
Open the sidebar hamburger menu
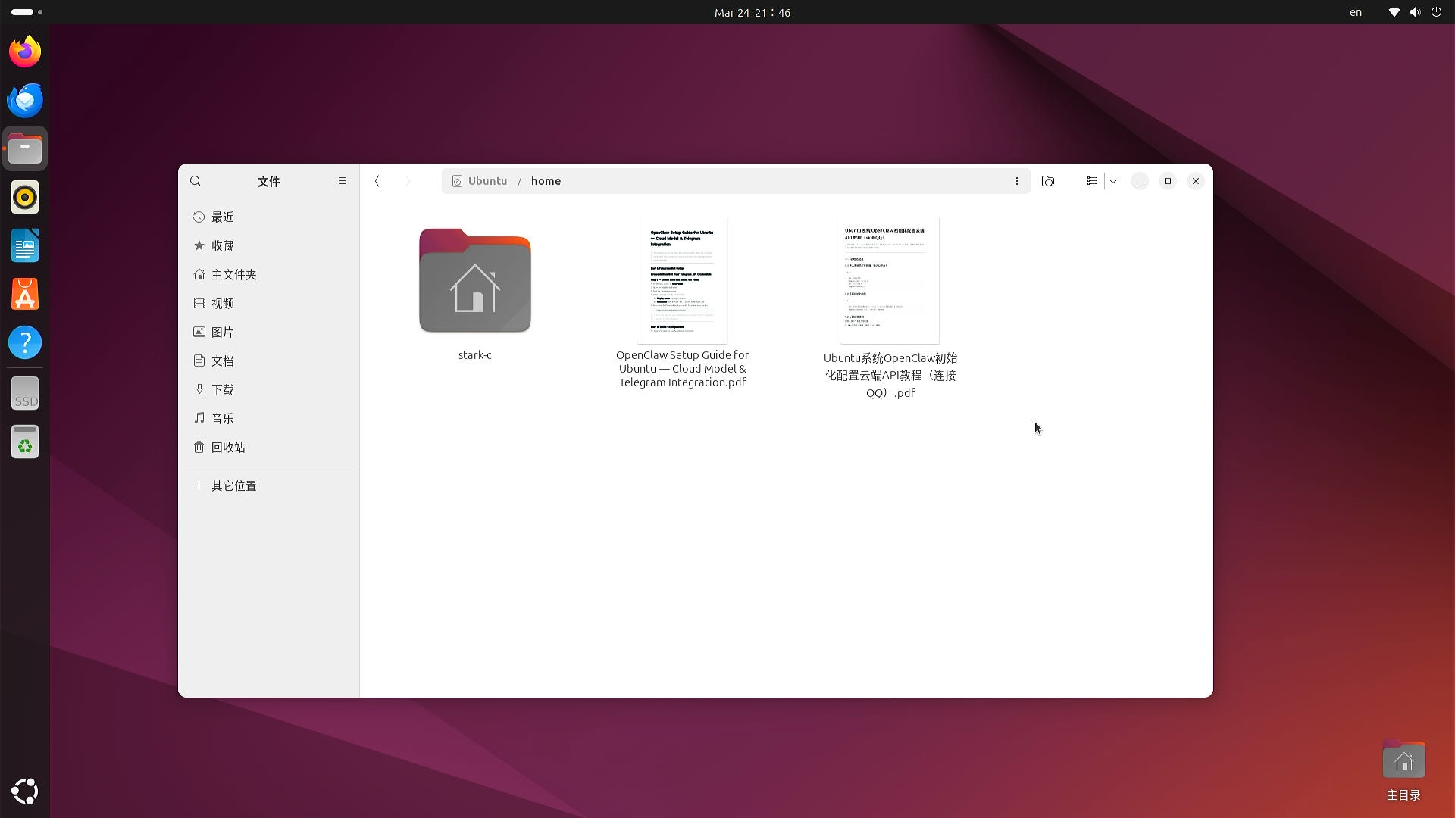tap(343, 181)
